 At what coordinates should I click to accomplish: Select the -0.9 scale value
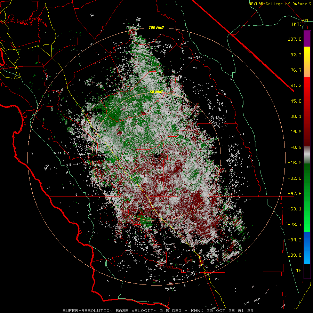tap(296, 147)
